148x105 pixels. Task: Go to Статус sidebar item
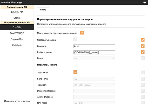point(17,18)
